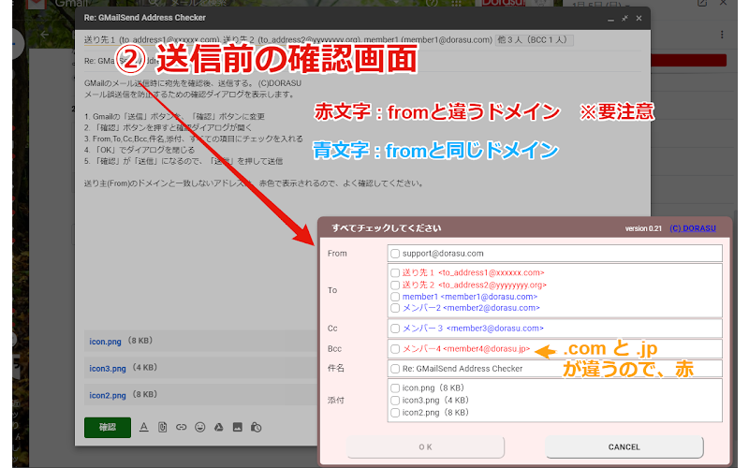Open the (C) DORASU link
749x468 pixels.
pyautogui.click(x=693, y=228)
